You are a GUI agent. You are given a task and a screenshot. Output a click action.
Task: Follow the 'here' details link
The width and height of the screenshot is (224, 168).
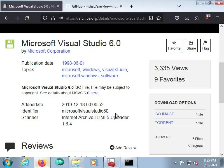(x=94, y=93)
